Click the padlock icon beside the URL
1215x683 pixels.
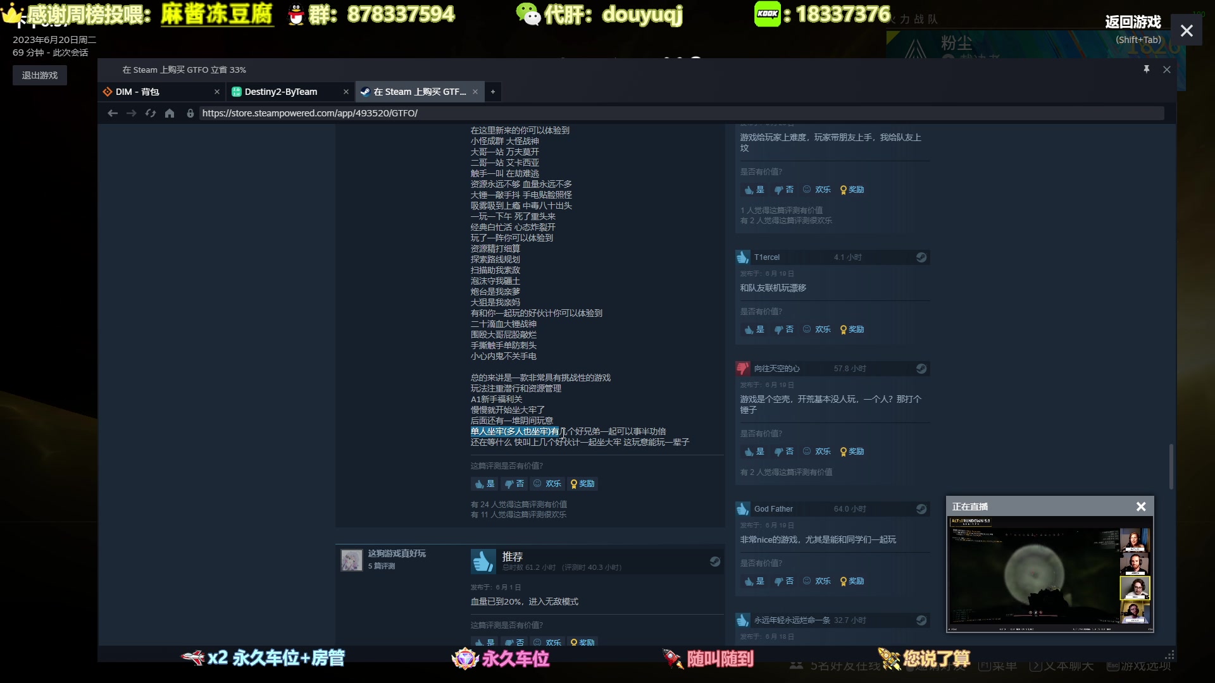click(x=190, y=113)
